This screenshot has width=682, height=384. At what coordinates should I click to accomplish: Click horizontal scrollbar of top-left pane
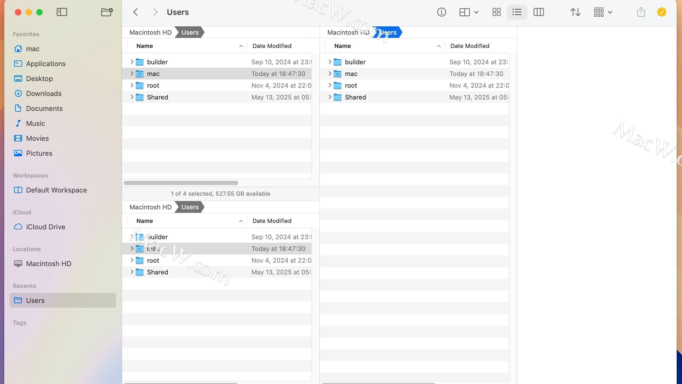[181, 183]
